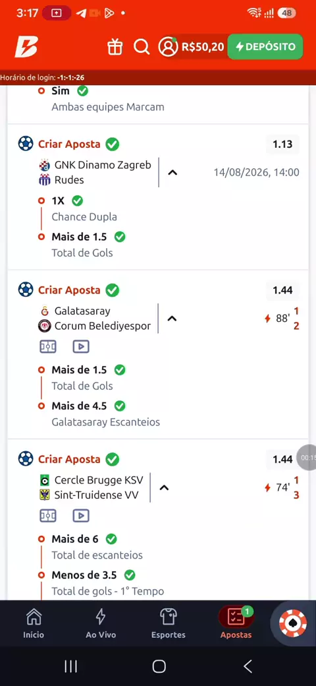Select the Apostas tab

[236, 623]
